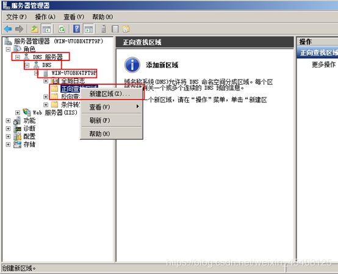Click the 存储 storage icon
The width and height of the screenshot is (338, 274).
(x=17, y=145)
